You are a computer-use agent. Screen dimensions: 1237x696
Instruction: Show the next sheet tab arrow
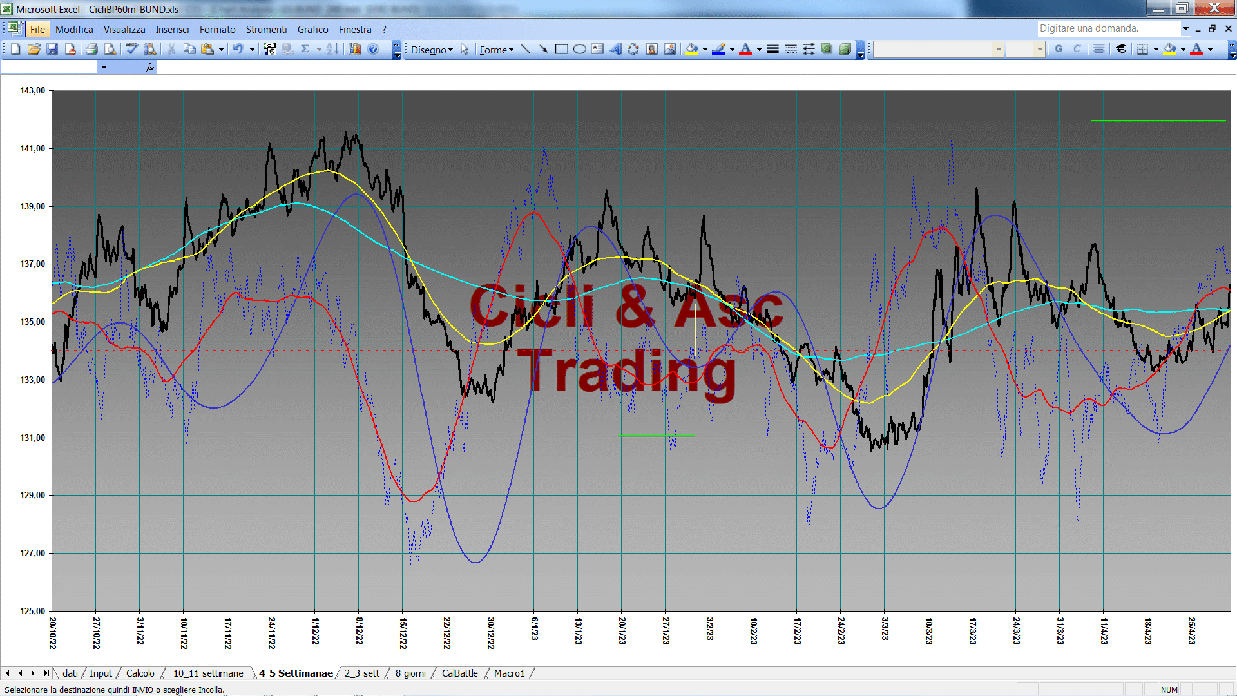tap(33, 673)
